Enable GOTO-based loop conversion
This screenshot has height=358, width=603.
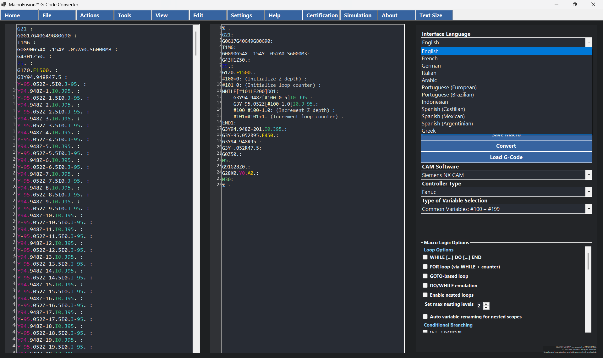point(425,276)
